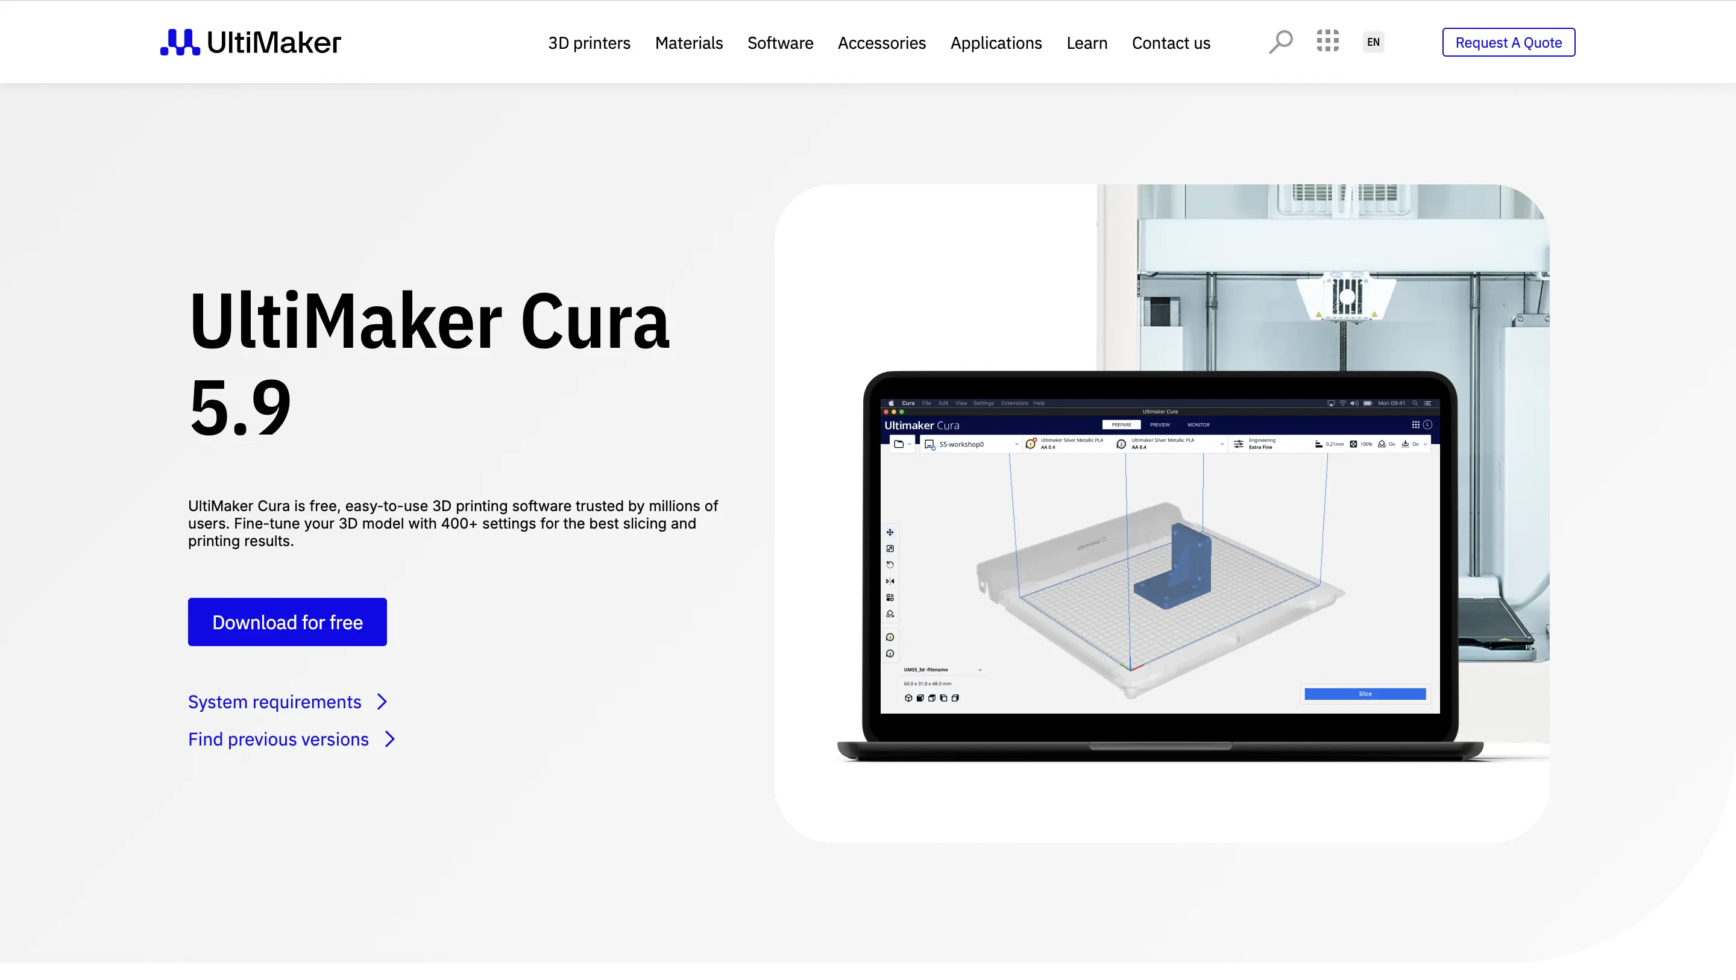This screenshot has width=1736, height=980.
Task: Open the Software navigation menu
Action: pos(780,42)
